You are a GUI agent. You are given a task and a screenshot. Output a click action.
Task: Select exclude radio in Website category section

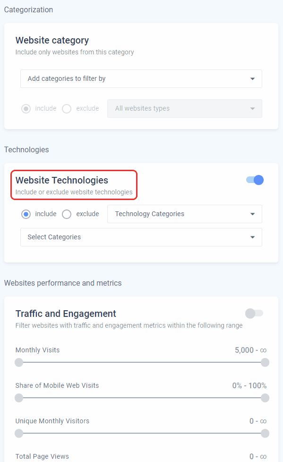[x=66, y=108]
